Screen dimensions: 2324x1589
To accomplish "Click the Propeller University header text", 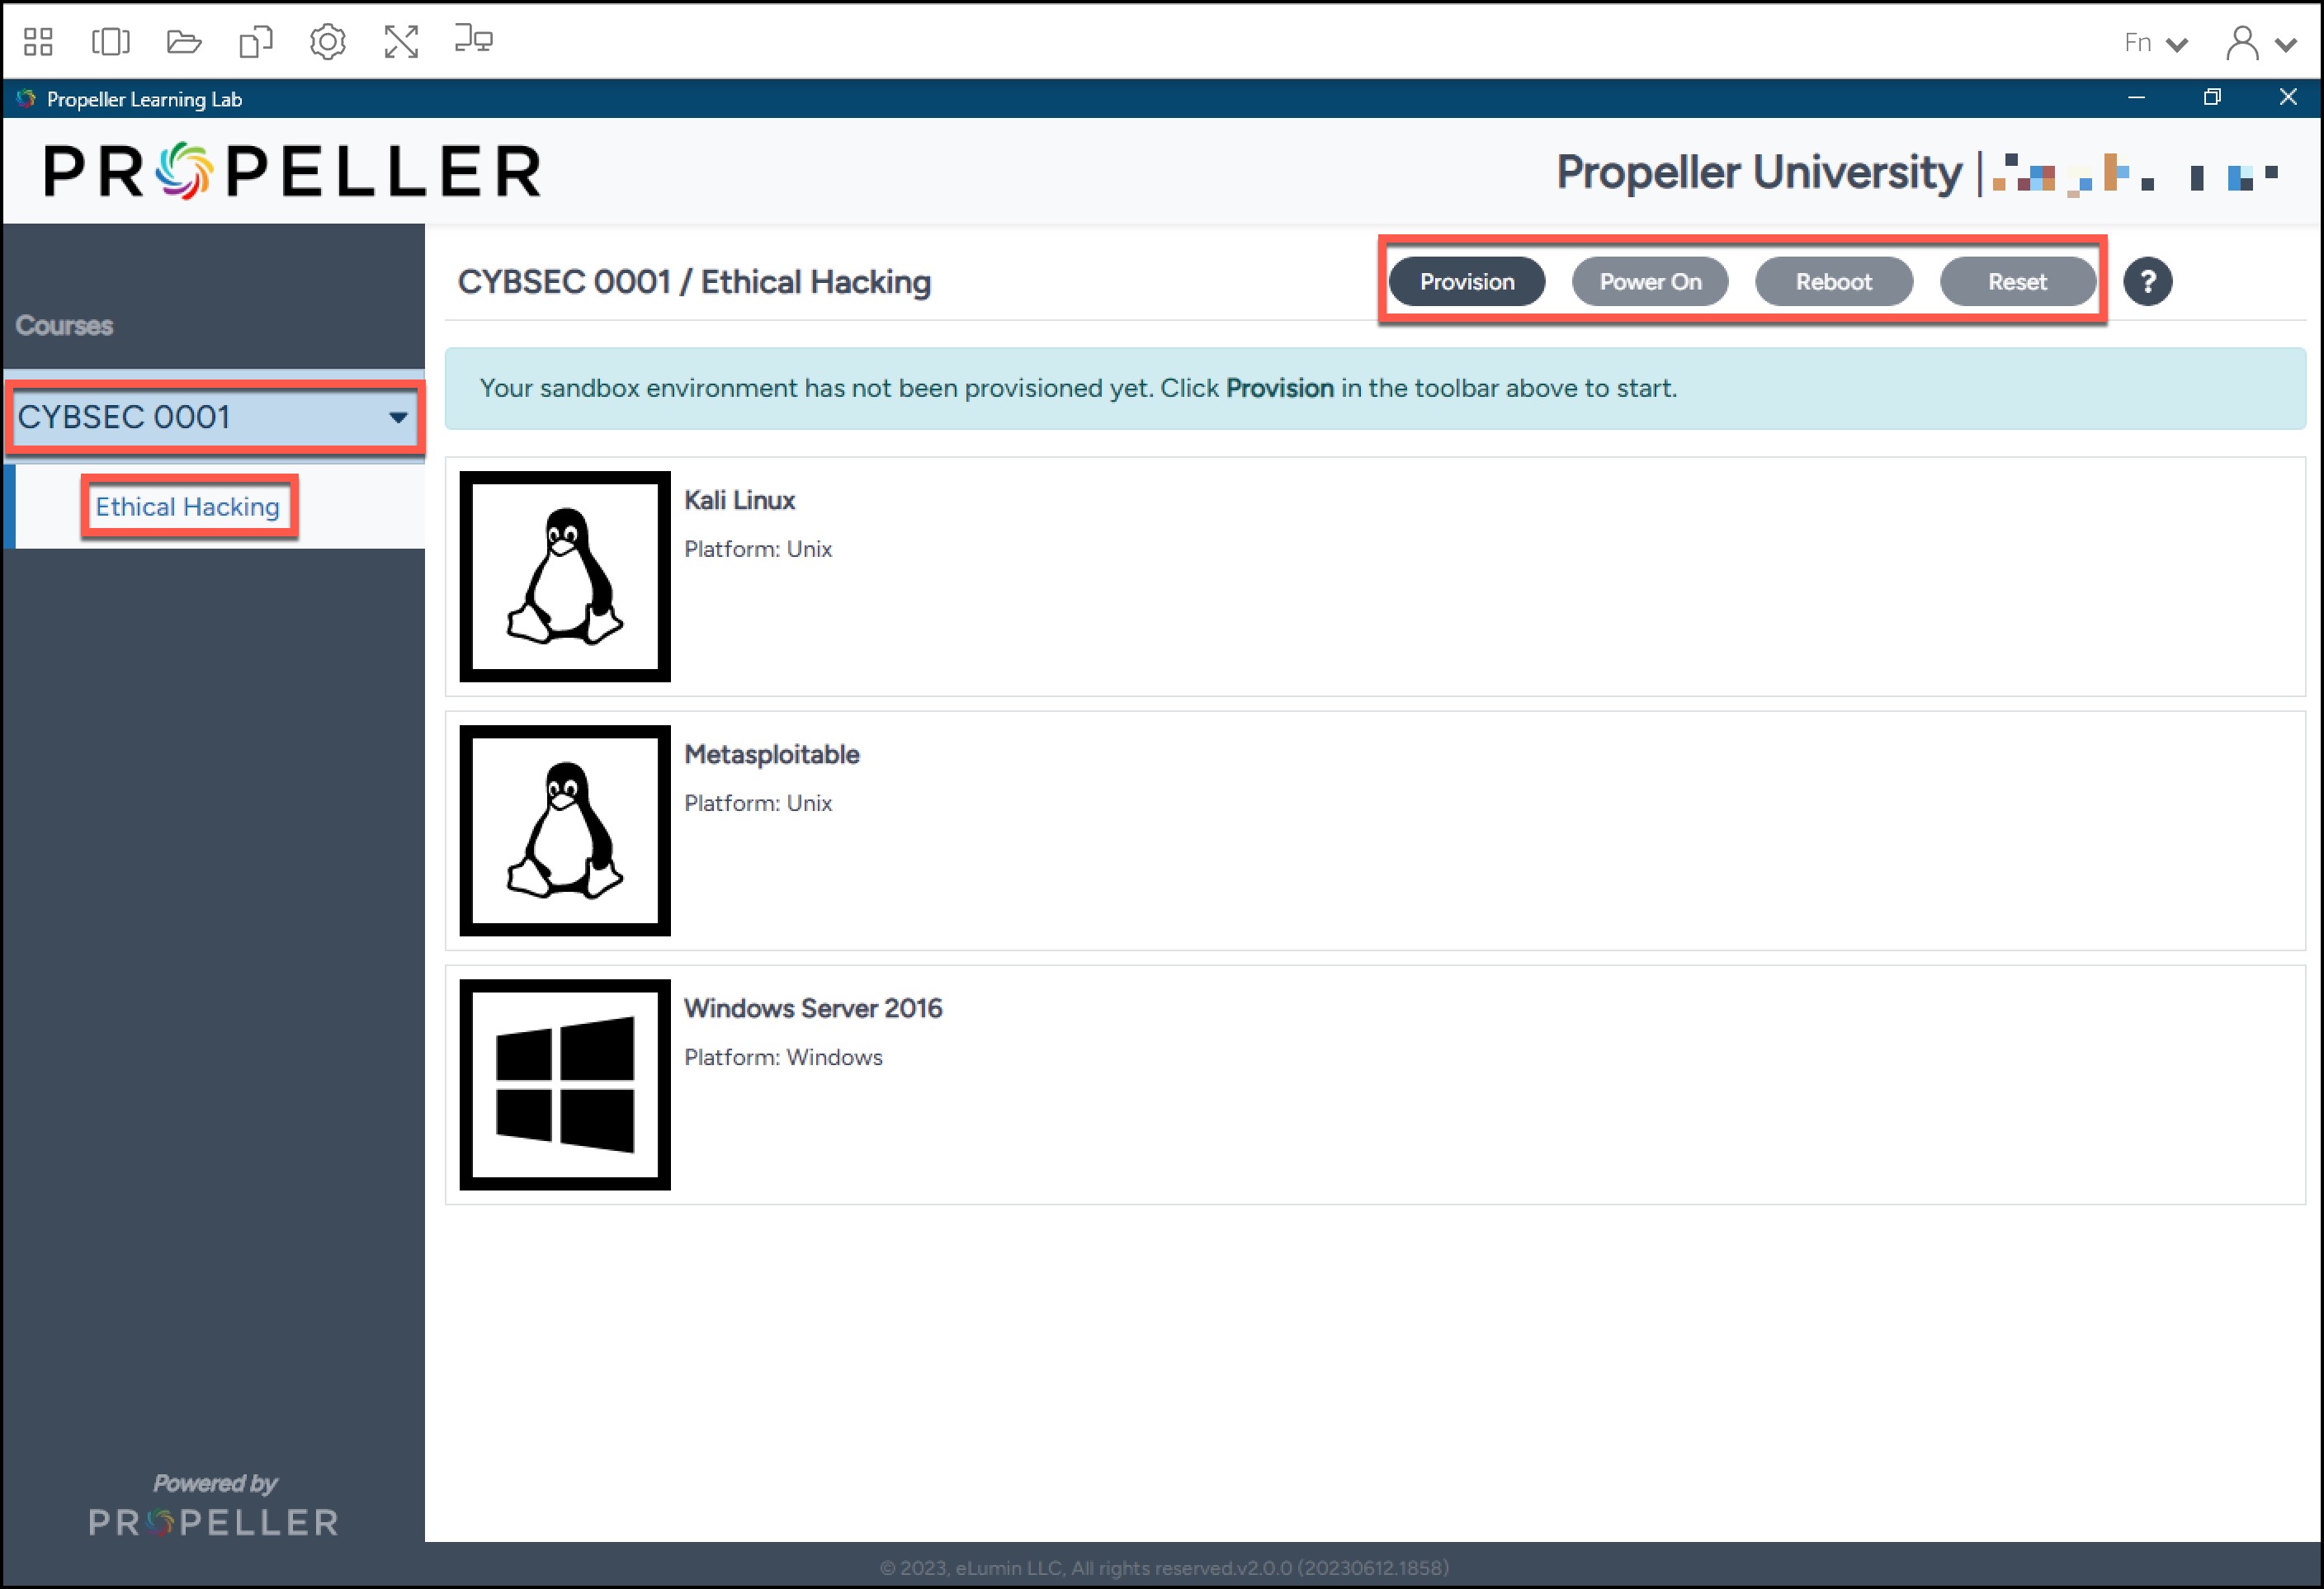I will pyautogui.click(x=1759, y=172).
